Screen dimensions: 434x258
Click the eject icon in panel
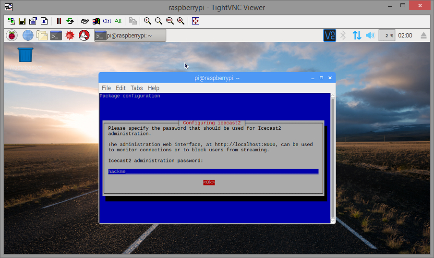click(423, 36)
